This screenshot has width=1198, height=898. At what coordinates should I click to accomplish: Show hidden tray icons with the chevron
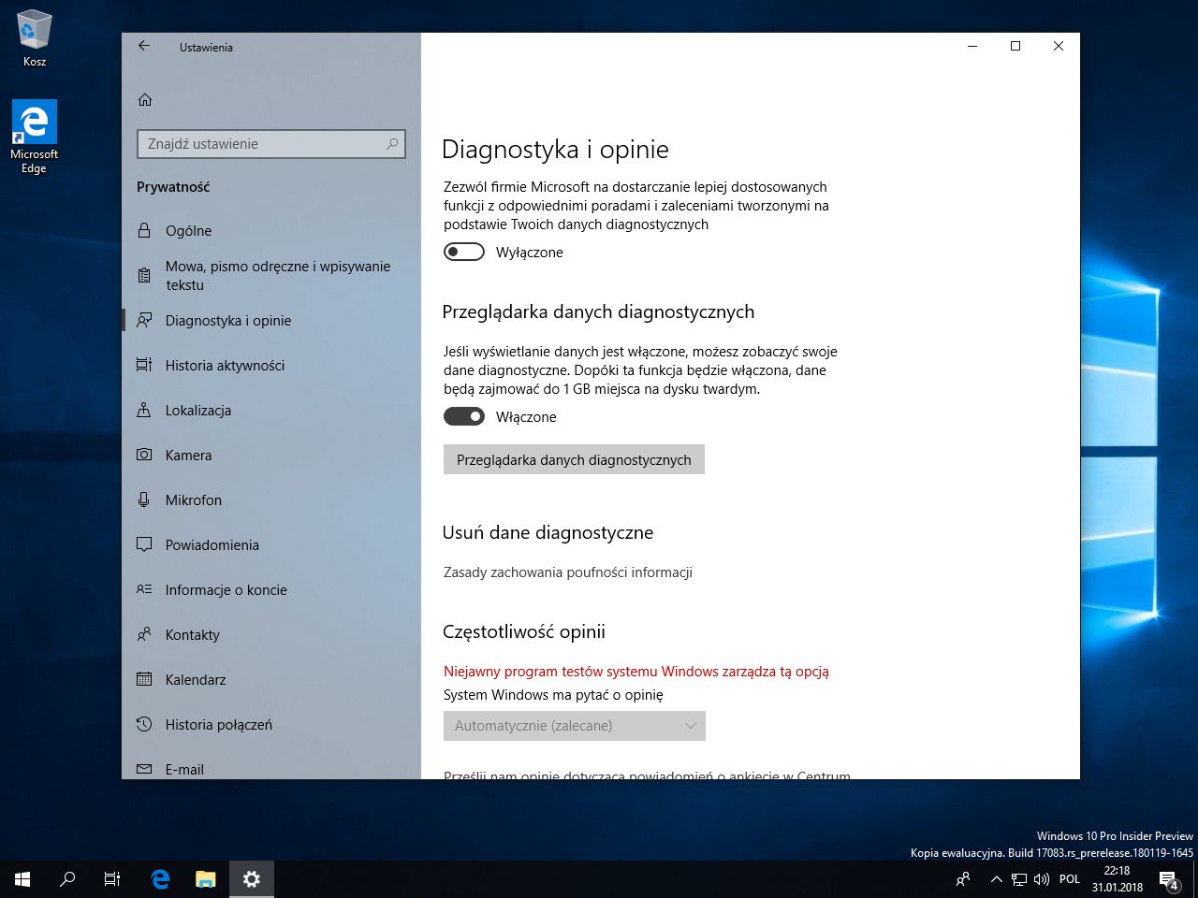click(x=996, y=879)
